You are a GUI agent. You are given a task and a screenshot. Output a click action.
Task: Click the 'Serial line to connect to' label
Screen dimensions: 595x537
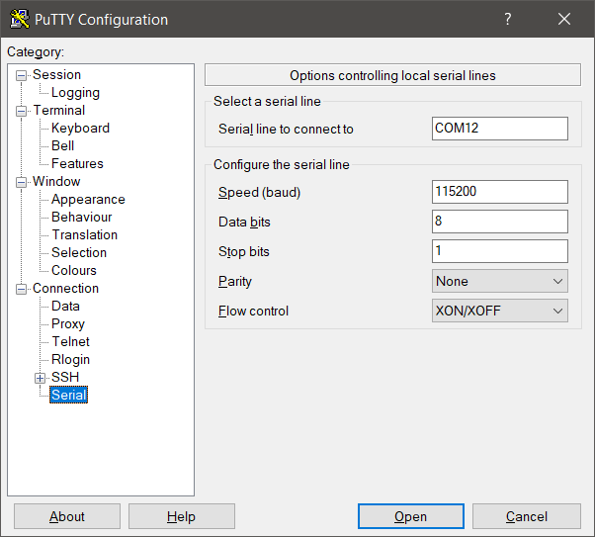(x=286, y=130)
